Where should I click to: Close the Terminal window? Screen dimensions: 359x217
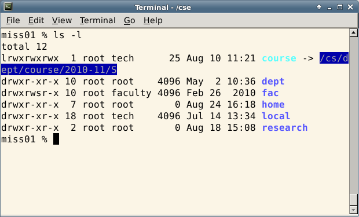[x=350, y=7]
